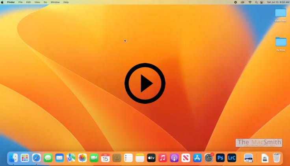Open Messages from the Dock
Viewport: 290px width, 166px height.
click(x=48, y=158)
